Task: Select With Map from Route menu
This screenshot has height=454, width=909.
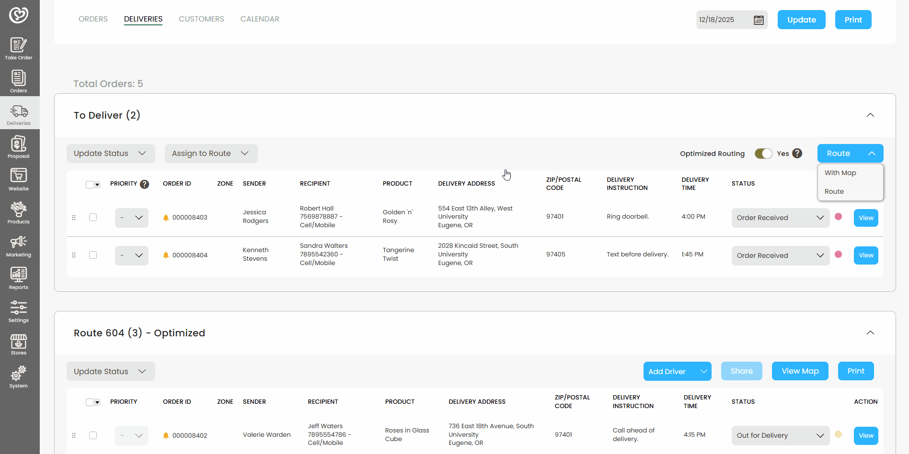Action: click(840, 173)
